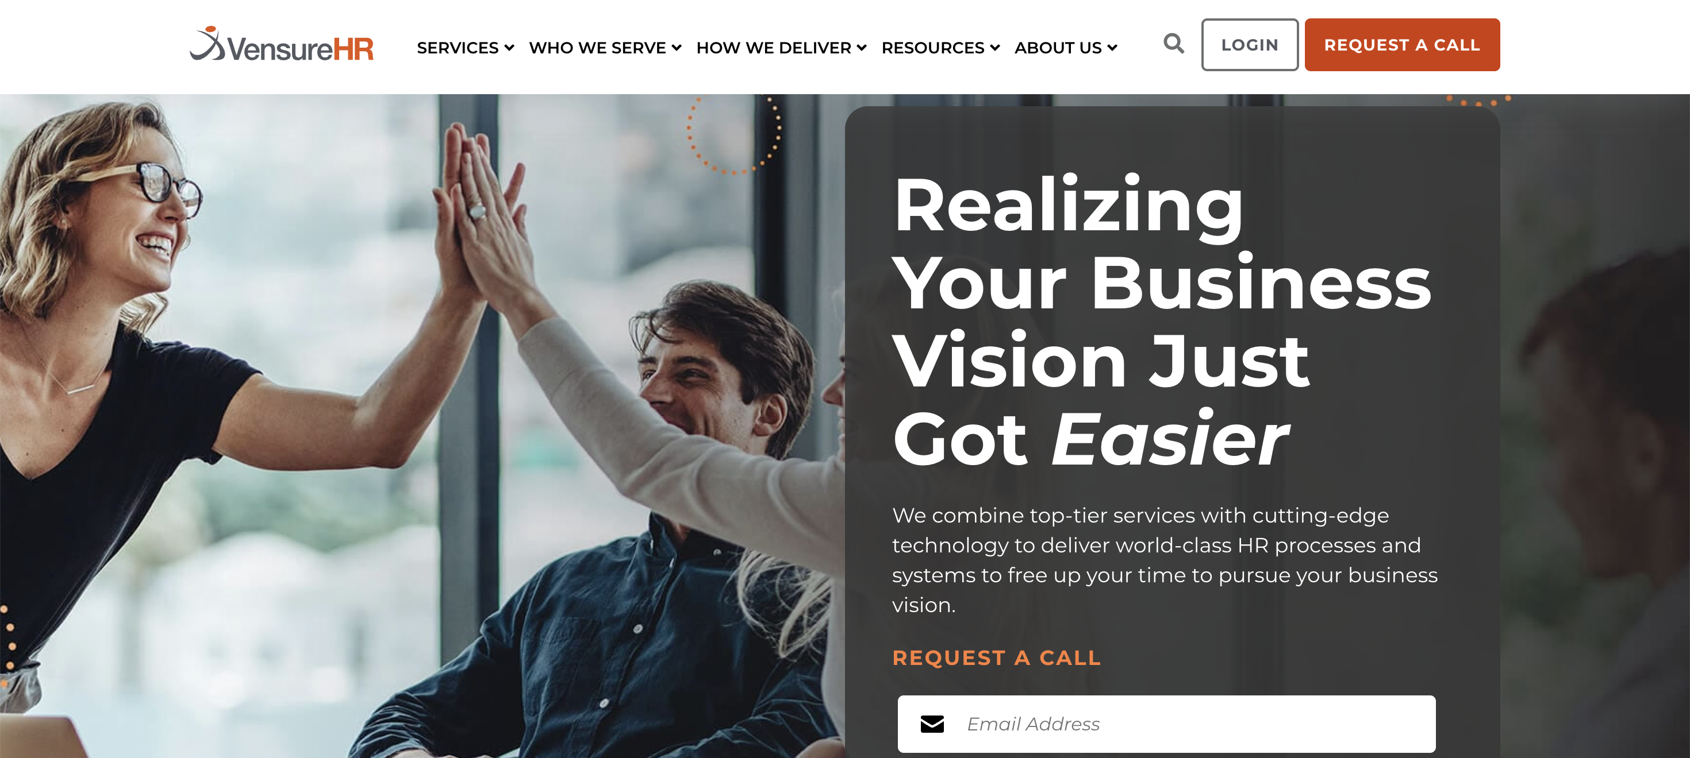
Task: Click the envelope icon in email field
Action: click(932, 724)
